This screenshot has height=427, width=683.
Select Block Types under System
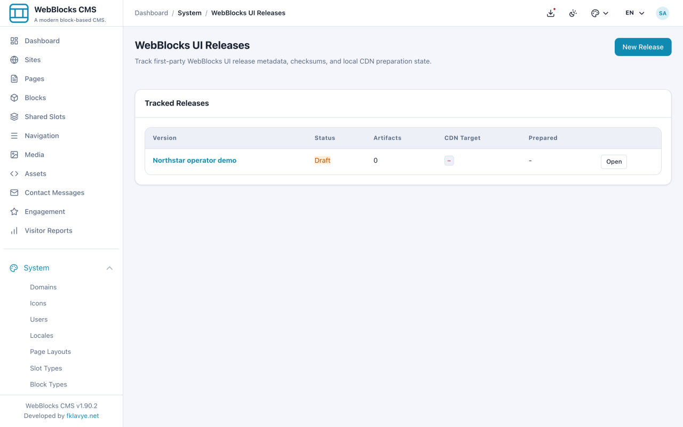click(49, 384)
